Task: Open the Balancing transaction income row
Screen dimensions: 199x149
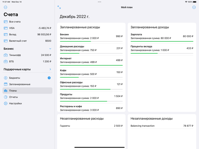Action: click(x=162, y=126)
